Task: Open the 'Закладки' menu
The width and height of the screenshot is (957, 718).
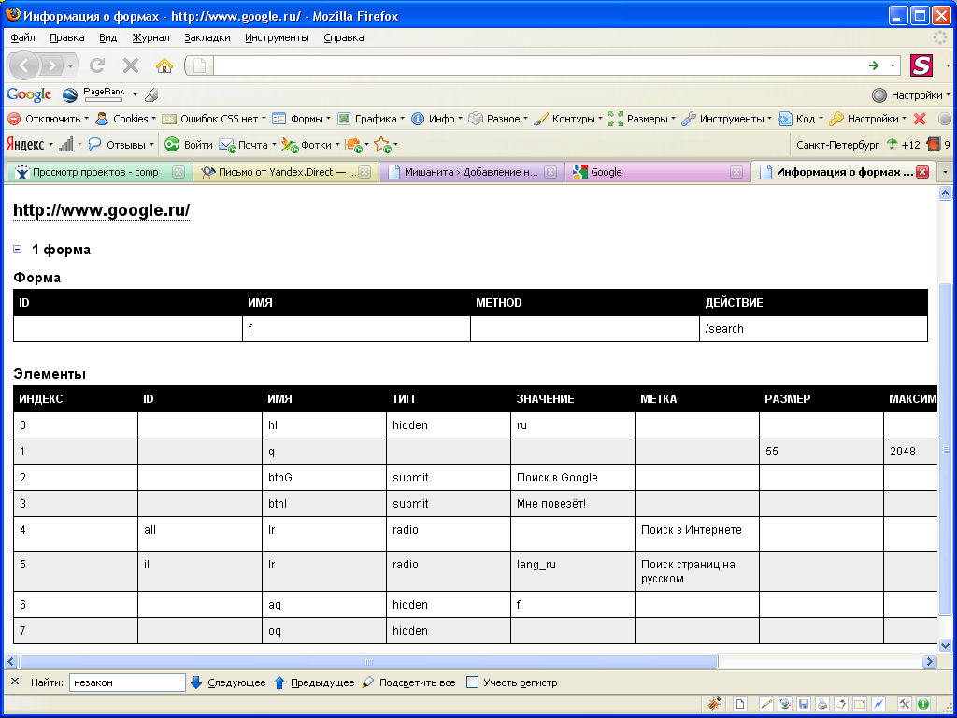Action: pos(207,37)
